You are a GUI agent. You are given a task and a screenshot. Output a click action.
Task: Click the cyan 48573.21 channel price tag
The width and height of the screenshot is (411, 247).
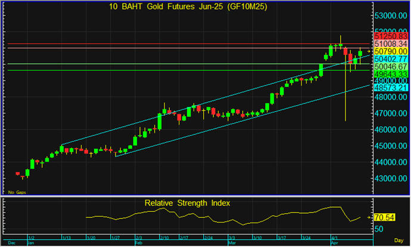point(390,87)
